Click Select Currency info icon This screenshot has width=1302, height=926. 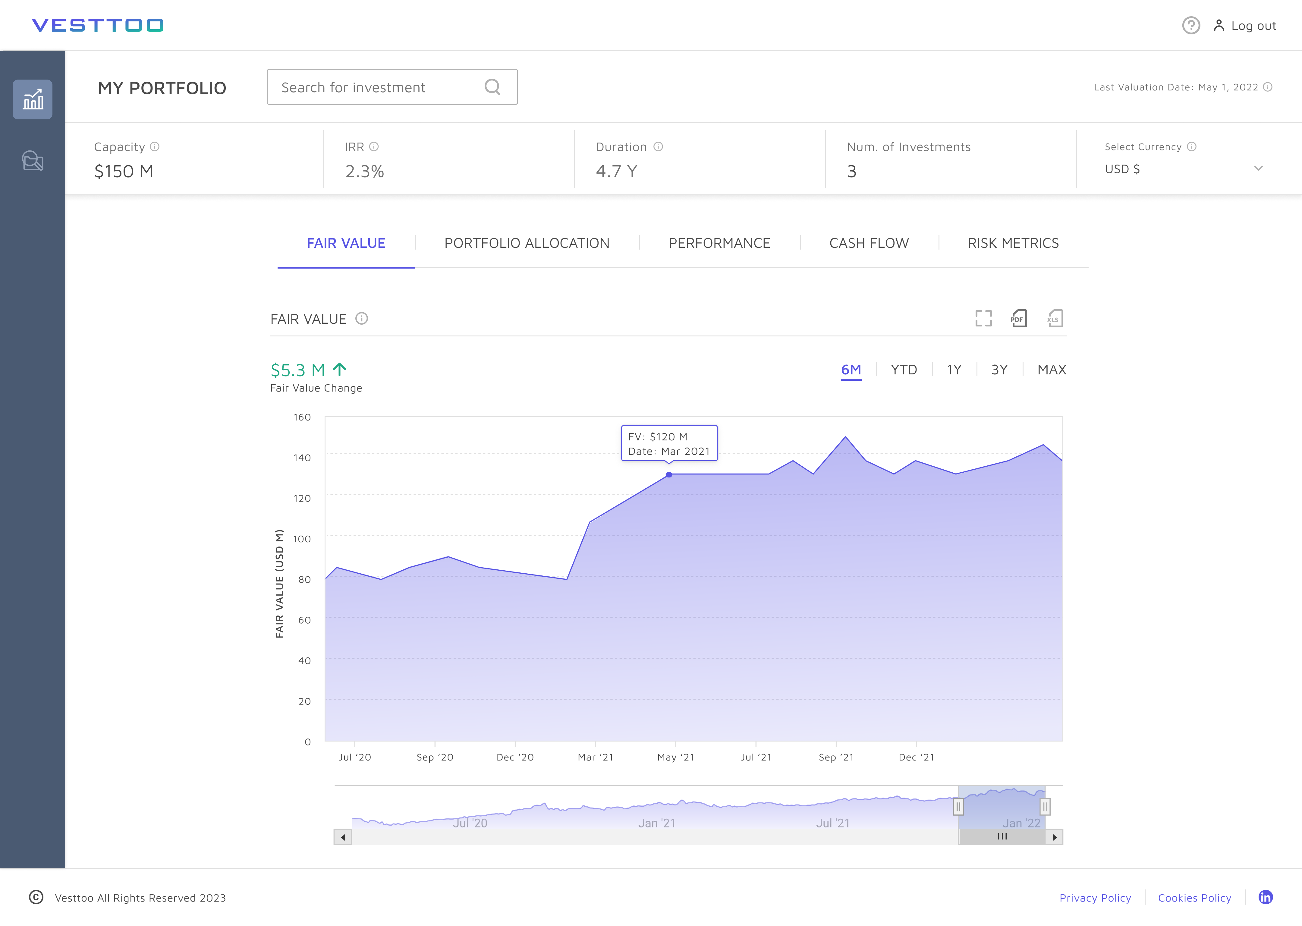click(x=1191, y=146)
